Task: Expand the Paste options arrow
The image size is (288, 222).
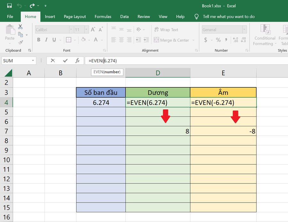Action: click(x=10, y=43)
